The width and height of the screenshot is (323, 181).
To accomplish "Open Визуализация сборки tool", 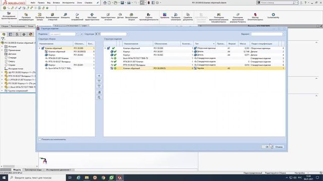I will click(x=131, y=17).
